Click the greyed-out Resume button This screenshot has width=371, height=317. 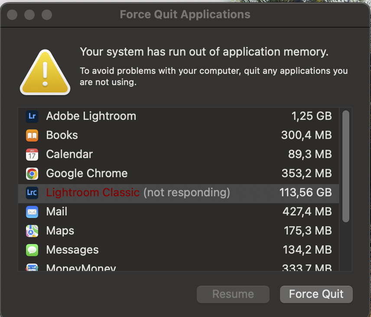coord(233,294)
